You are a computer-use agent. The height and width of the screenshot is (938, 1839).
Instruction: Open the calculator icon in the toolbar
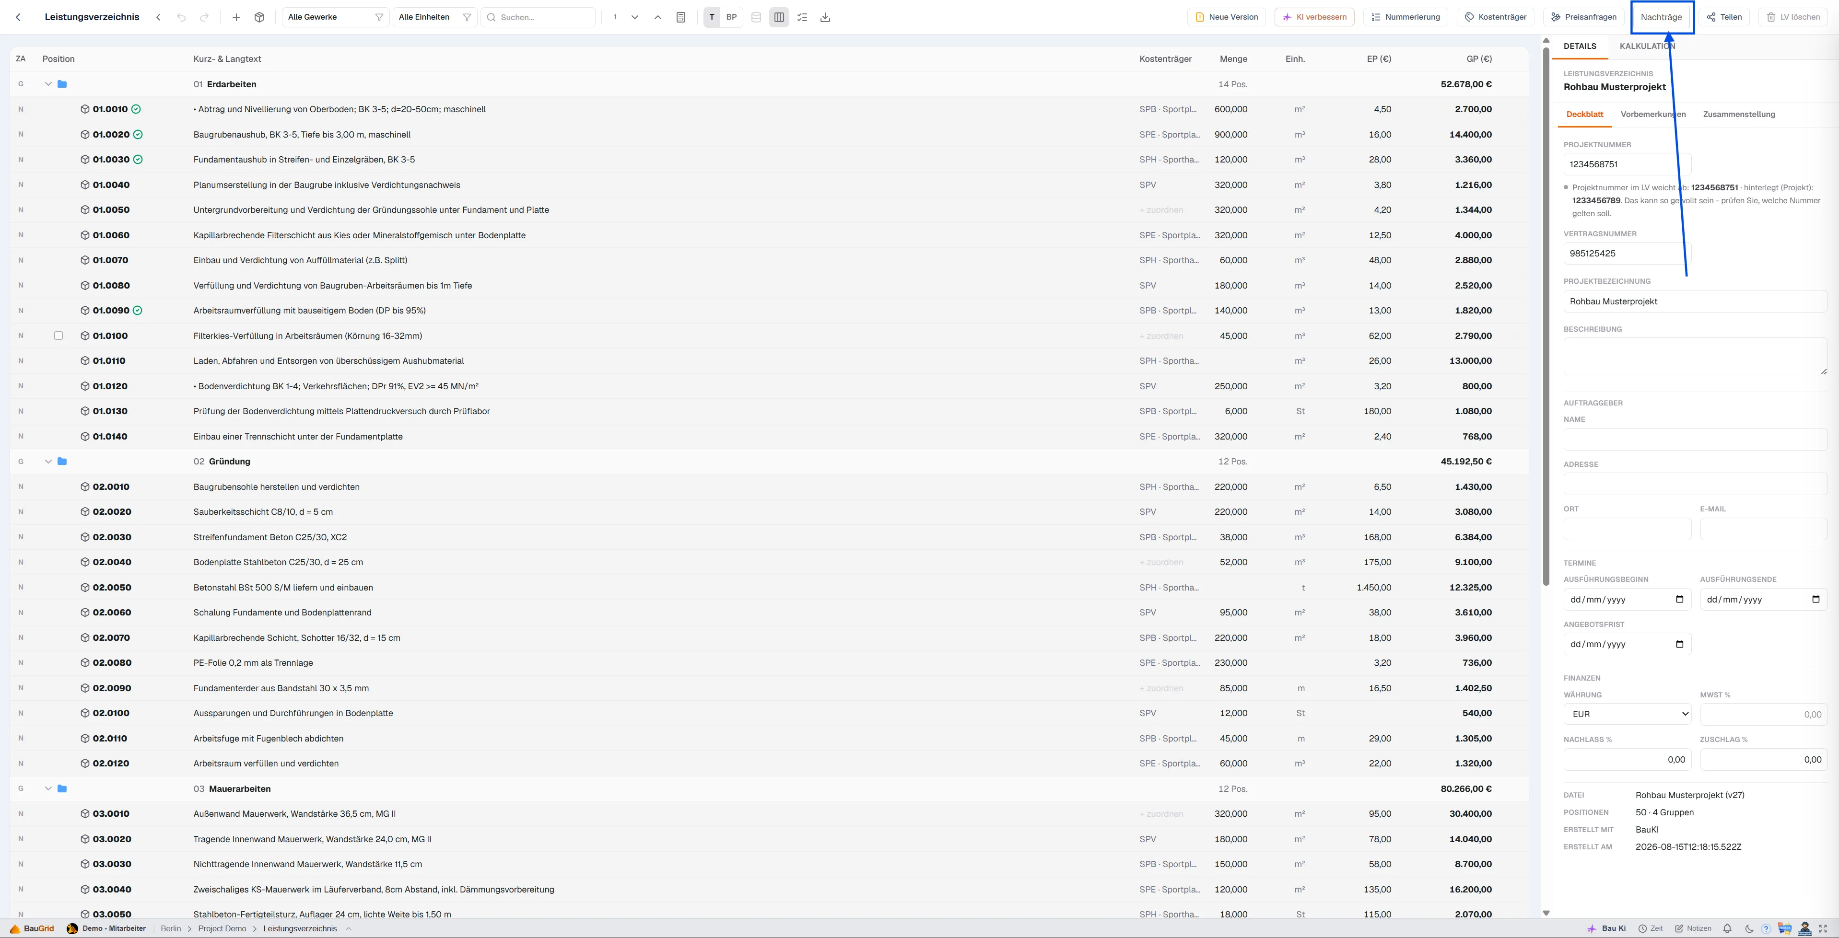click(681, 17)
